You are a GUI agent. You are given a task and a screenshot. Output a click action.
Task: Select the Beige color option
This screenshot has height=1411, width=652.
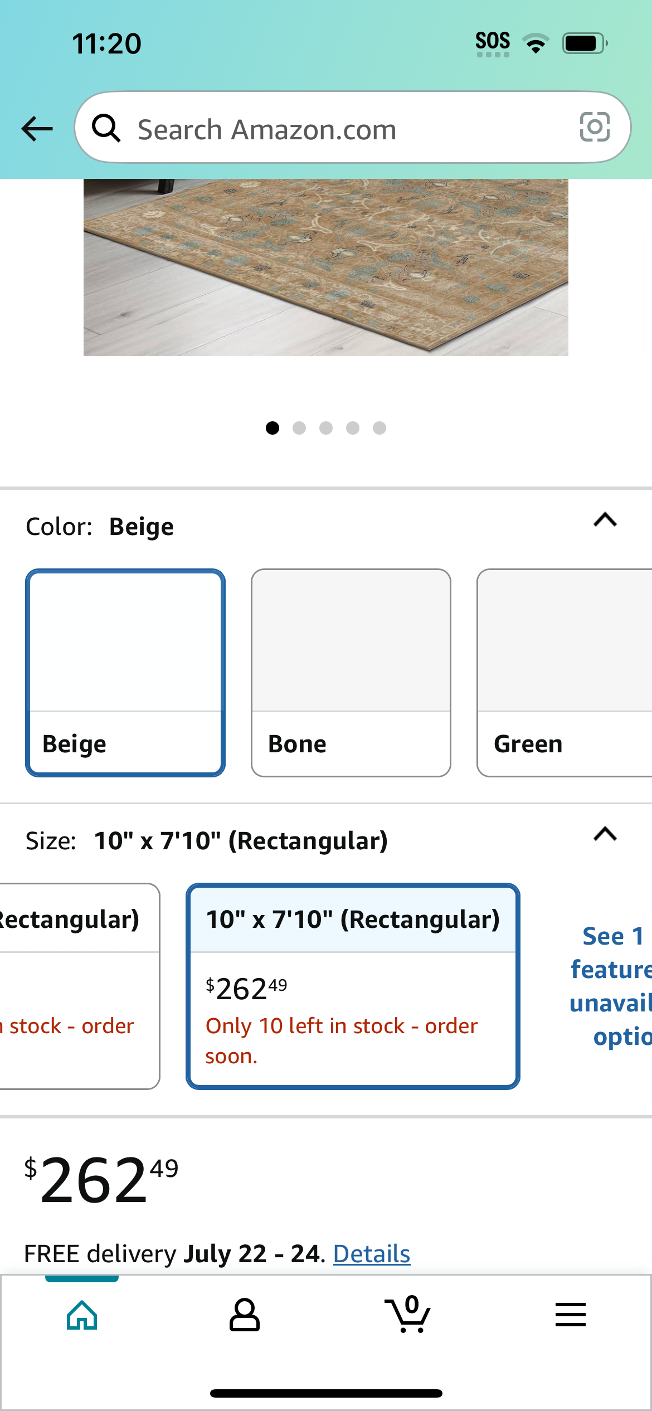125,673
